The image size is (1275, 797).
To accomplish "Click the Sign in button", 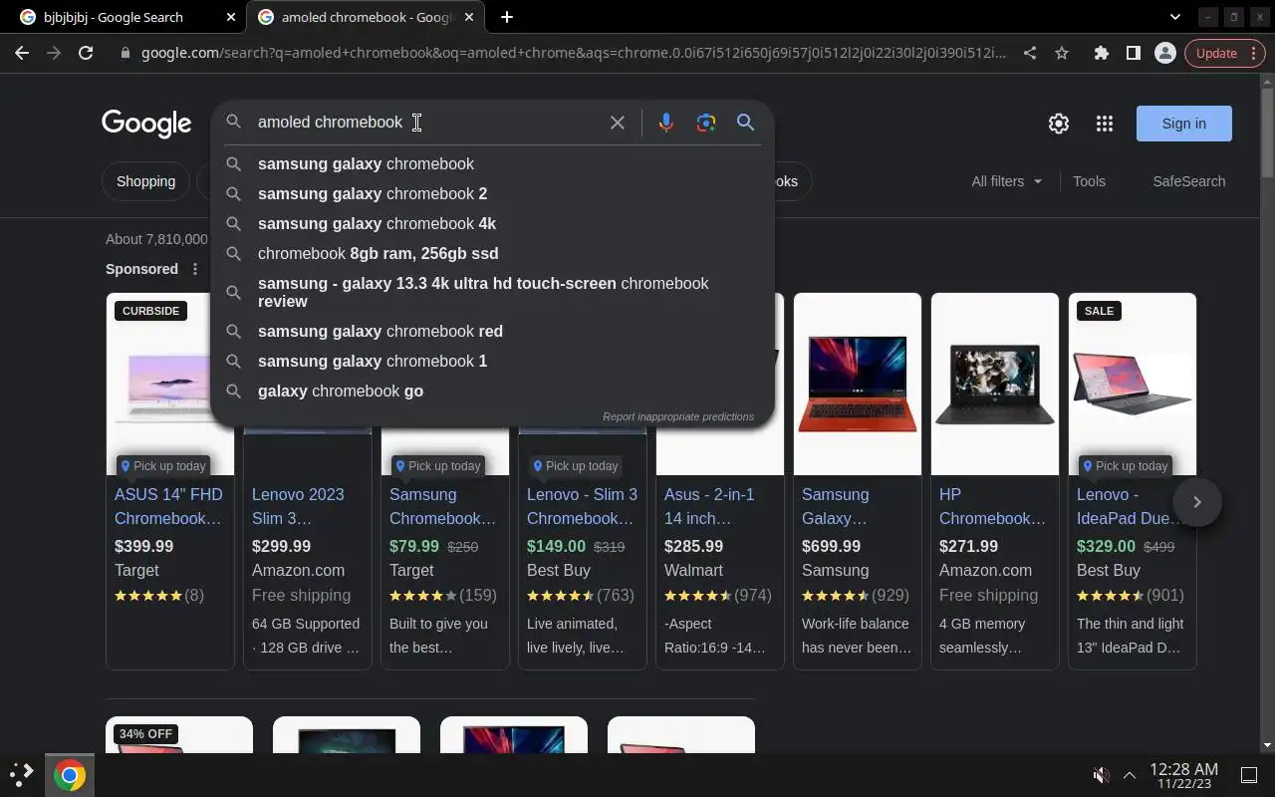I will coord(1183,124).
